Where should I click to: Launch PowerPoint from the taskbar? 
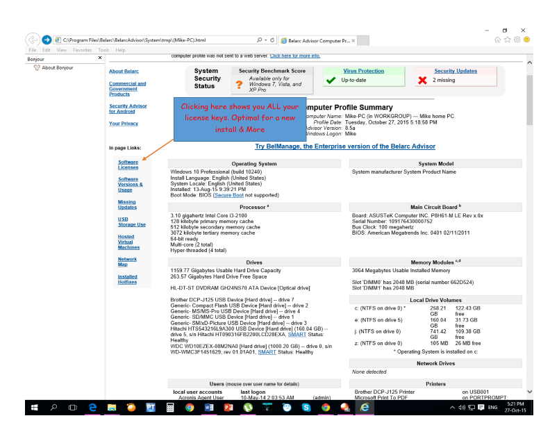(228, 408)
